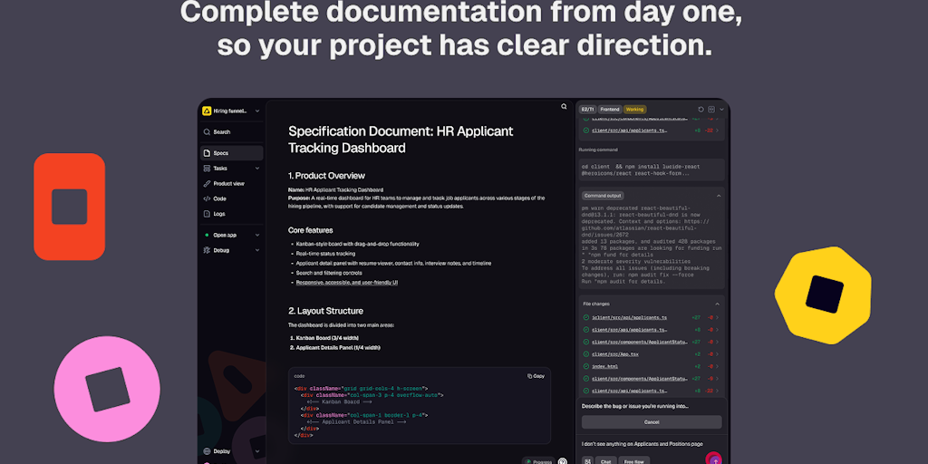This screenshot has height=464, width=928.
Task: Click the Chat mode button
Action: (605, 461)
